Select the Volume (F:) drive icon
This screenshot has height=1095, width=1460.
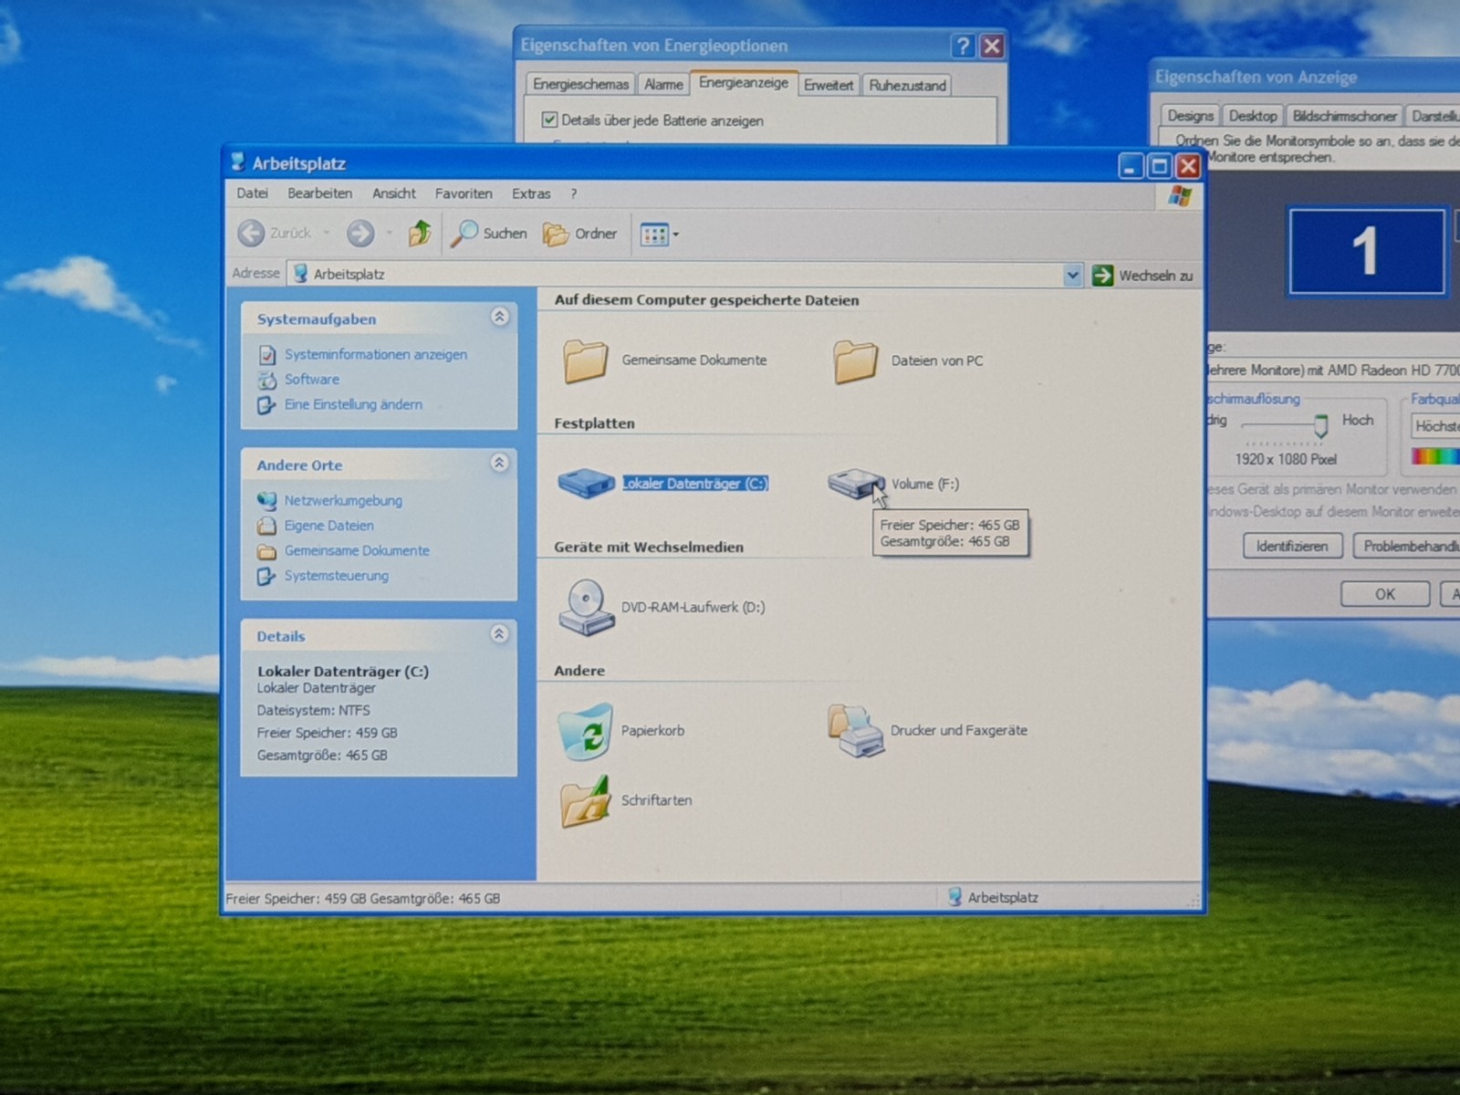click(855, 484)
